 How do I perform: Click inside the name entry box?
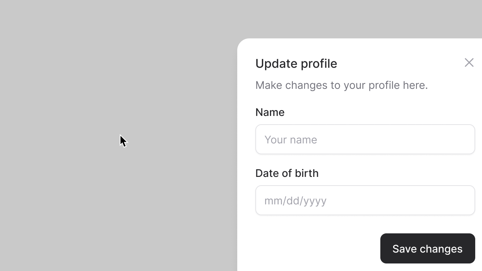(365, 139)
